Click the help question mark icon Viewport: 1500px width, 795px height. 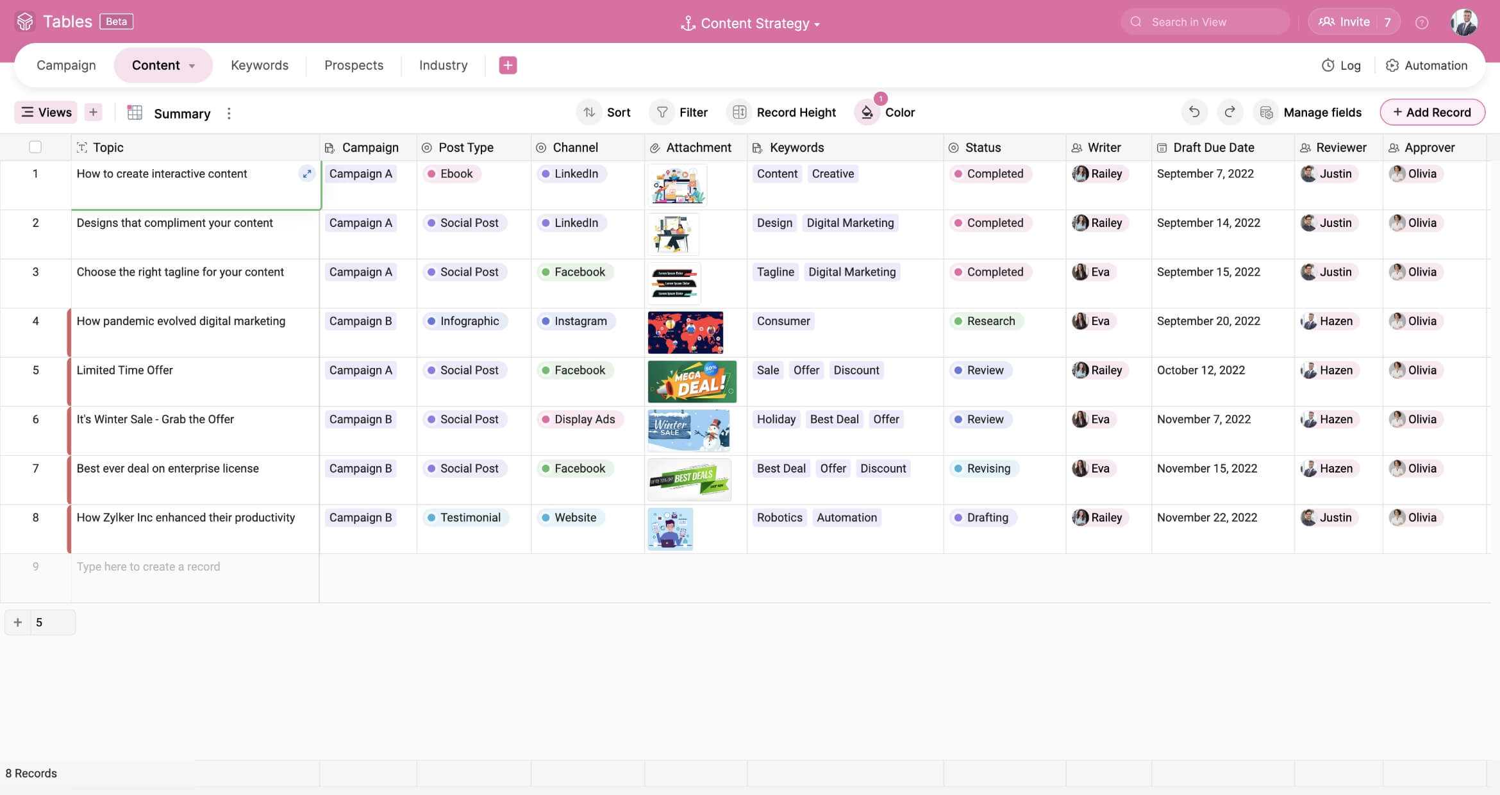[x=1421, y=22]
